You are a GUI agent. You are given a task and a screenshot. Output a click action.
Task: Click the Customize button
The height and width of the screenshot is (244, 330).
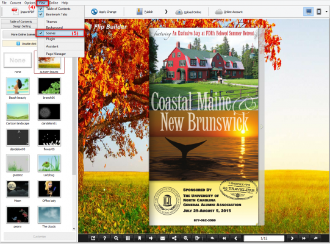[40, 237]
